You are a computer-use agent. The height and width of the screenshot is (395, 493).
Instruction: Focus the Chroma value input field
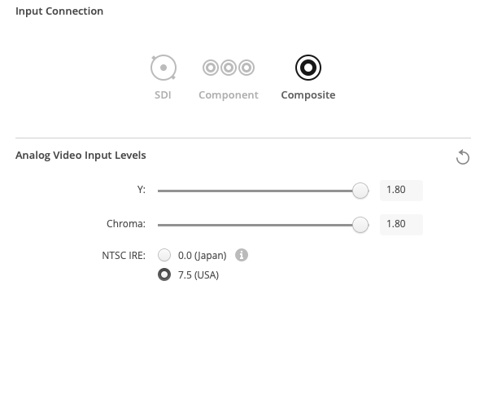coord(401,224)
